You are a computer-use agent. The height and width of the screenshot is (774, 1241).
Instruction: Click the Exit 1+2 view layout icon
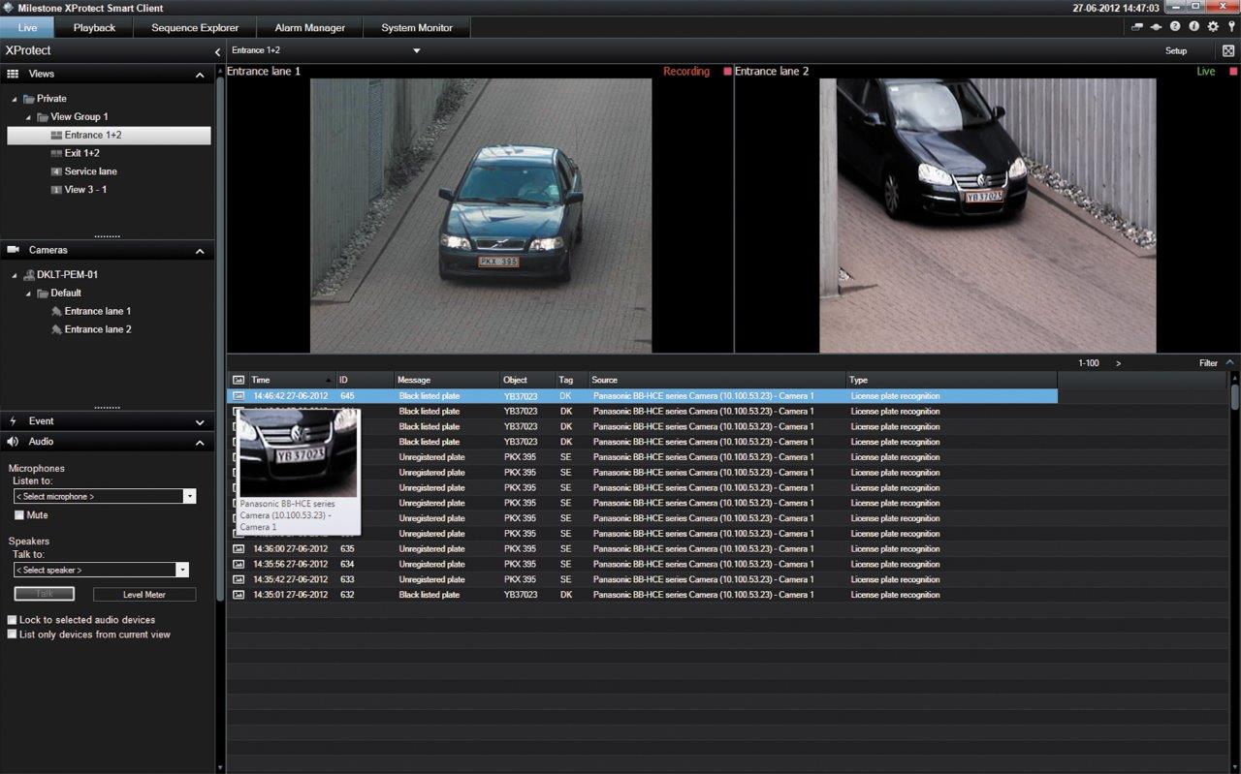click(56, 153)
